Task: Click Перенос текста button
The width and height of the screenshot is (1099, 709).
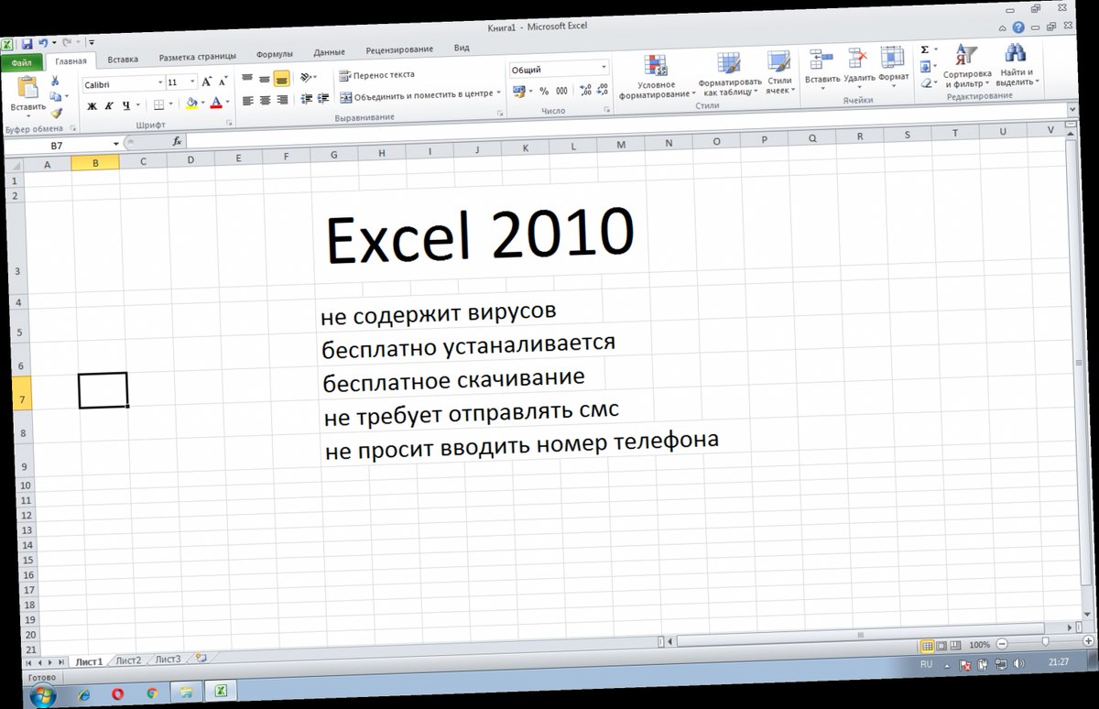Action: click(x=376, y=75)
